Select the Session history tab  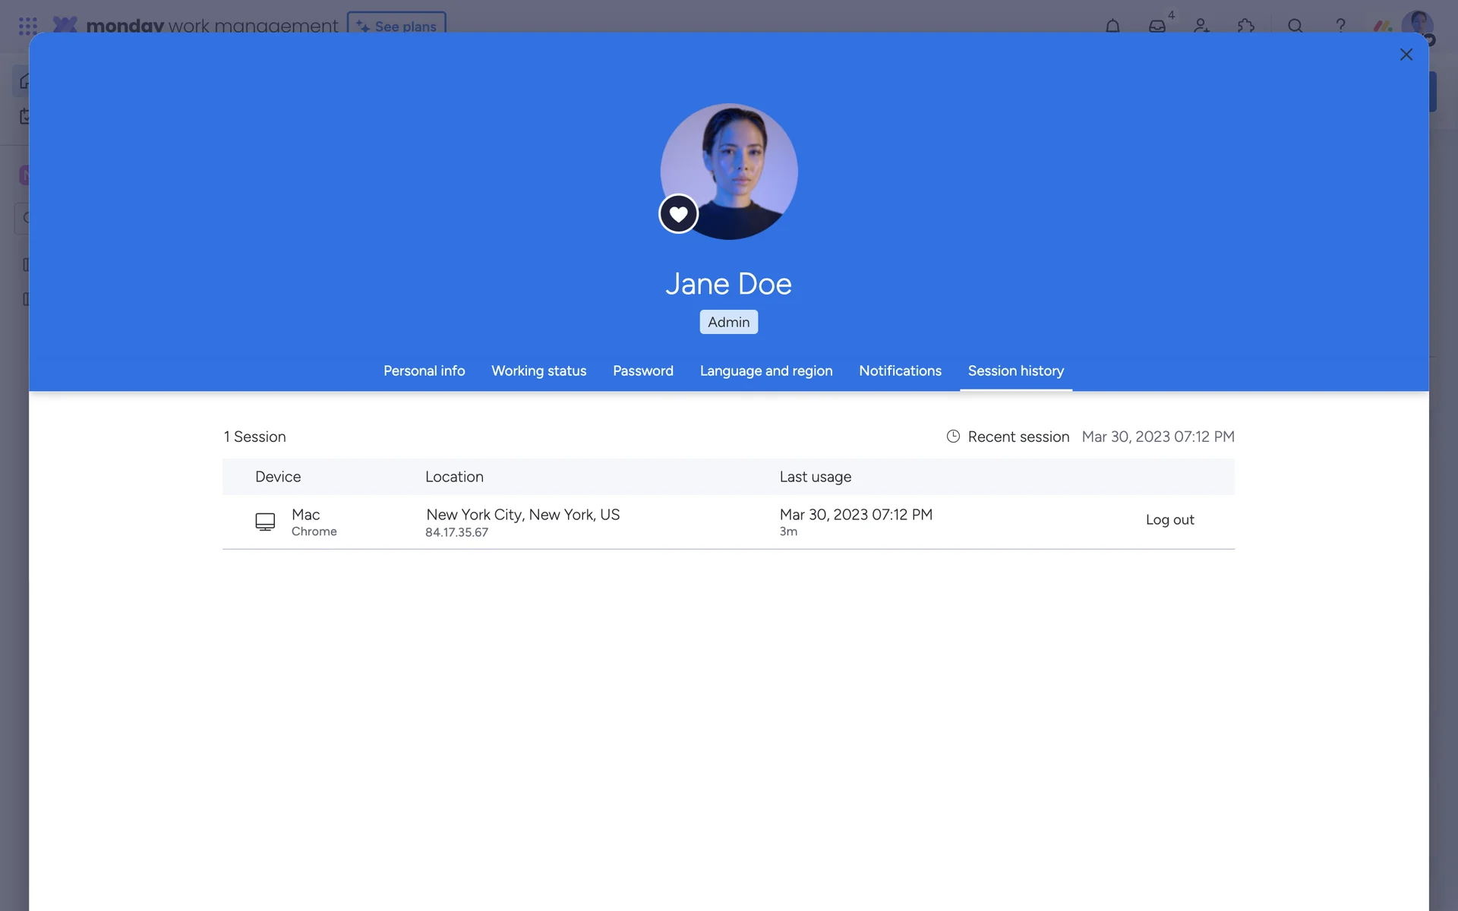coord(1015,370)
